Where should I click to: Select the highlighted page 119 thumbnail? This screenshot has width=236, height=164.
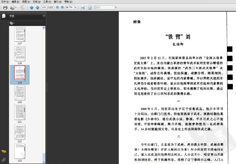click(x=20, y=73)
